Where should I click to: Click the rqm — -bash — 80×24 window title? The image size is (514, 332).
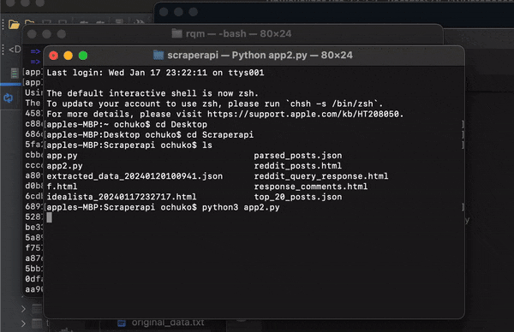(x=239, y=33)
